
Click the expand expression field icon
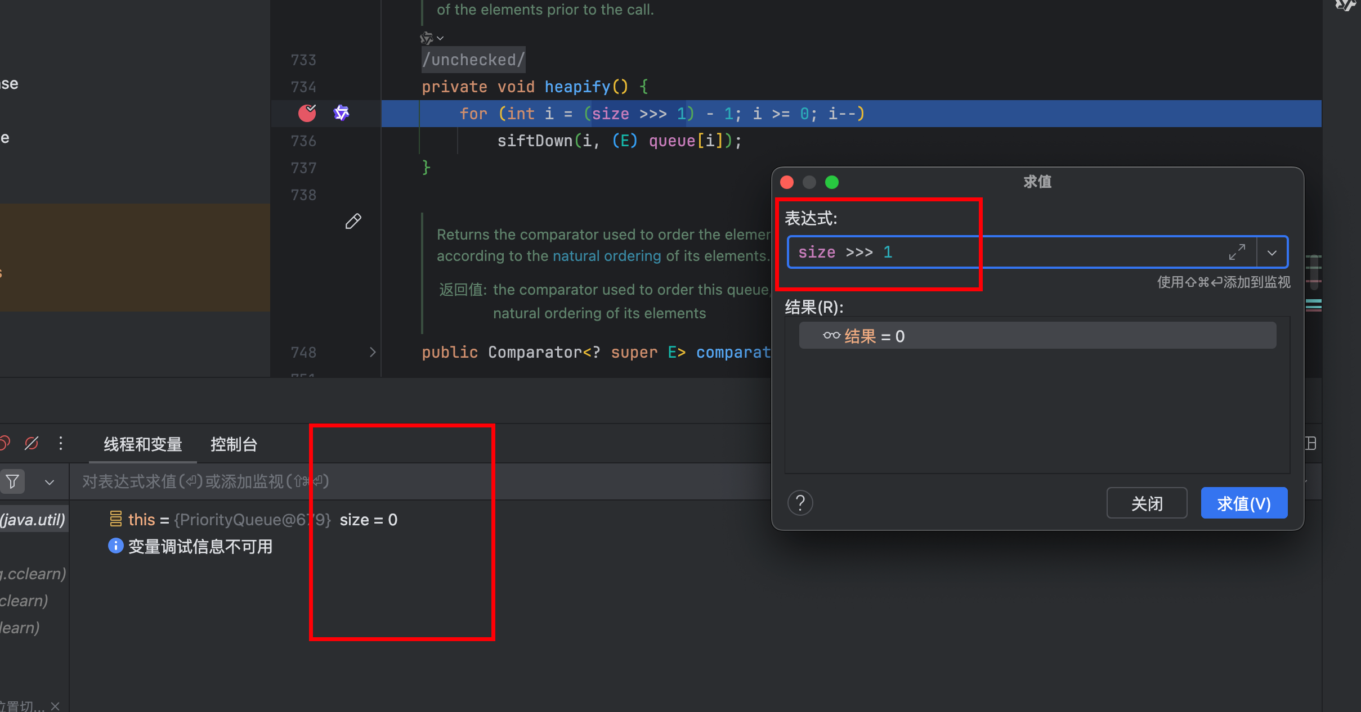pyautogui.click(x=1237, y=252)
